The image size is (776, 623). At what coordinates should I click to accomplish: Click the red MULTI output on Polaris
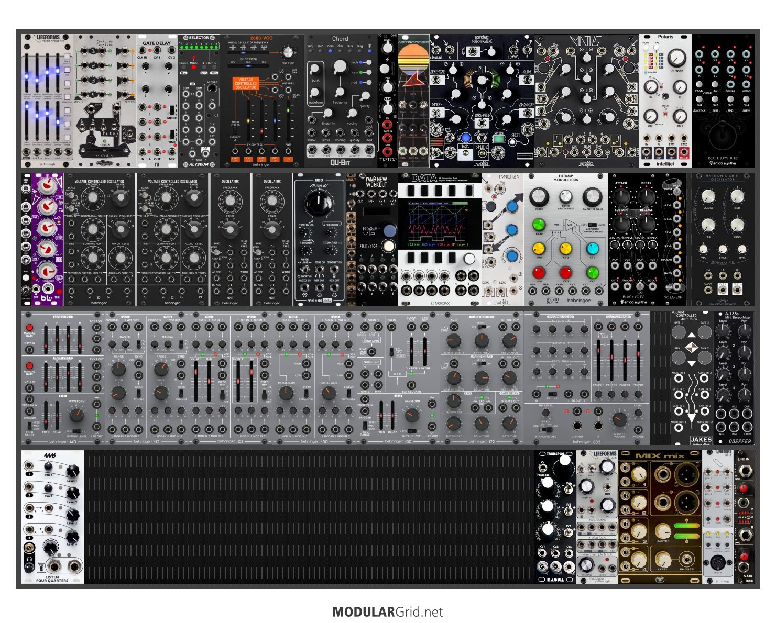point(684,152)
